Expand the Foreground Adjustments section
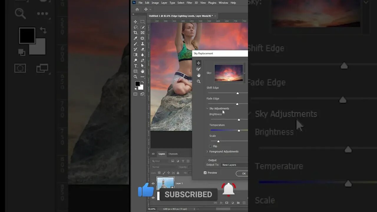The width and height of the screenshot is (377, 212). click(x=207, y=152)
